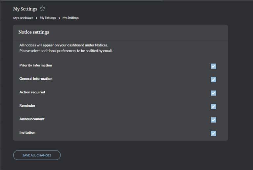This screenshot has width=253, height=170.
Task: Untick the Reminder checkbox
Action: click(x=213, y=106)
